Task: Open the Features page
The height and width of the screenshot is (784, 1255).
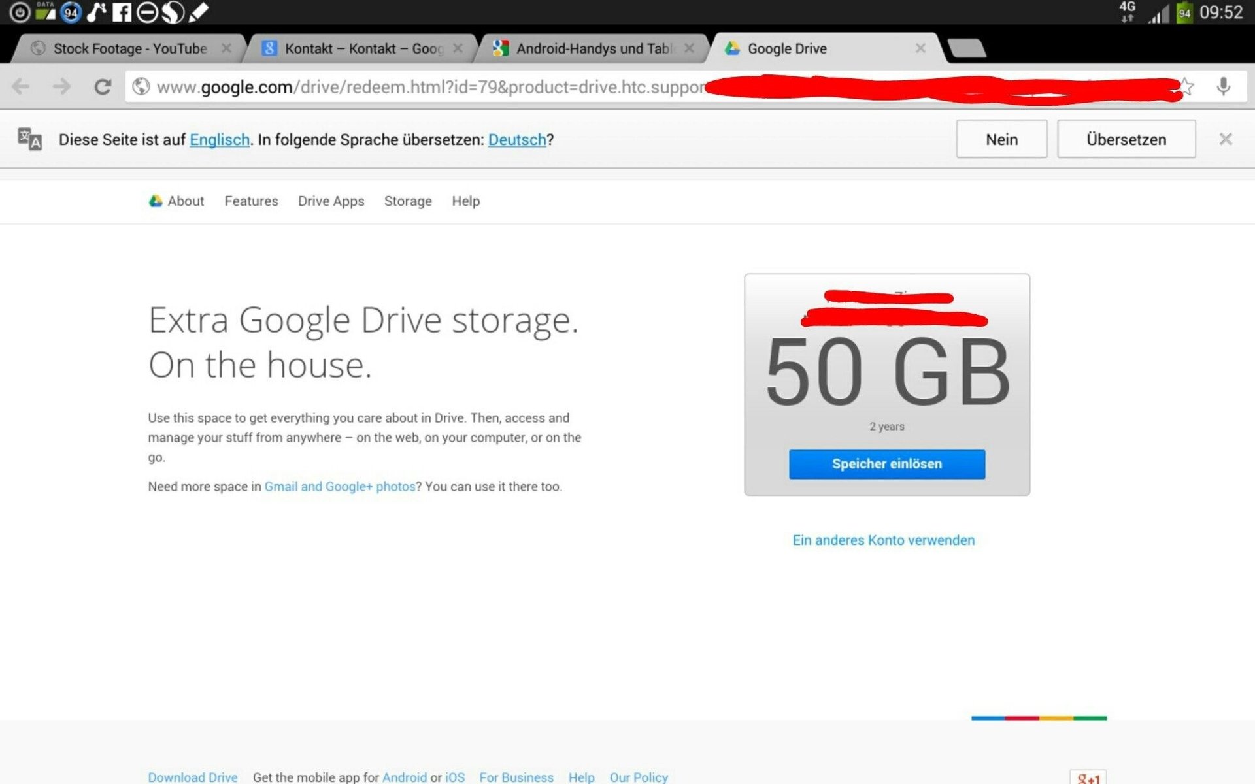Action: click(x=251, y=201)
